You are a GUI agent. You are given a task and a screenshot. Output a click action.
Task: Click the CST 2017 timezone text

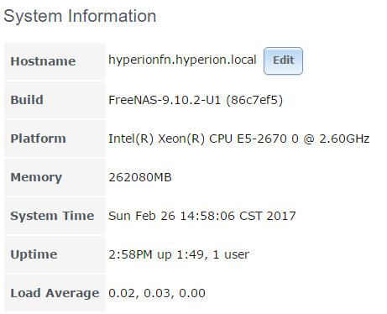tap(268, 216)
